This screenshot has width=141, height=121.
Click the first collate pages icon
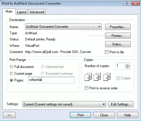tap(88, 77)
